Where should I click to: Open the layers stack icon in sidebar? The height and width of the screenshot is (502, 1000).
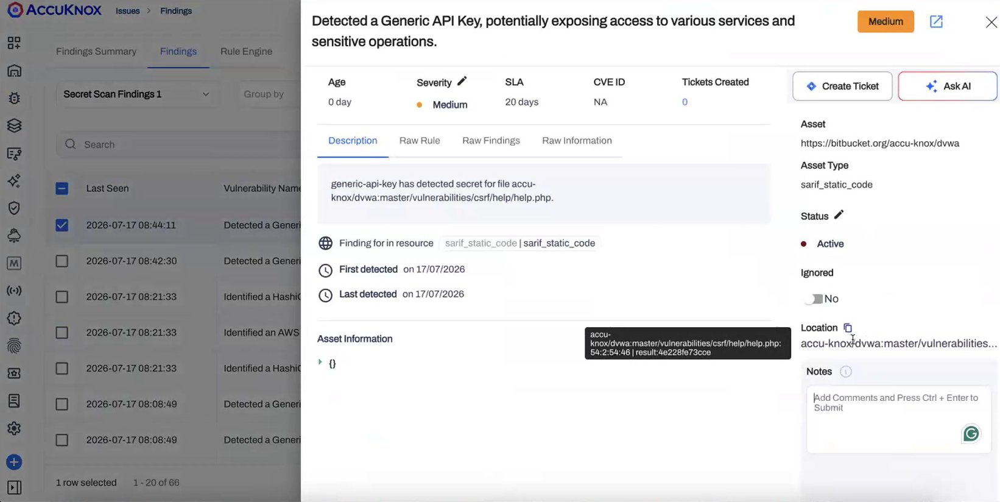(14, 125)
